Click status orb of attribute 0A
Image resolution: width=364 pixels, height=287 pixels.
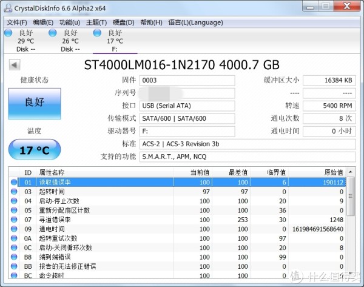pyautogui.click(x=14, y=238)
